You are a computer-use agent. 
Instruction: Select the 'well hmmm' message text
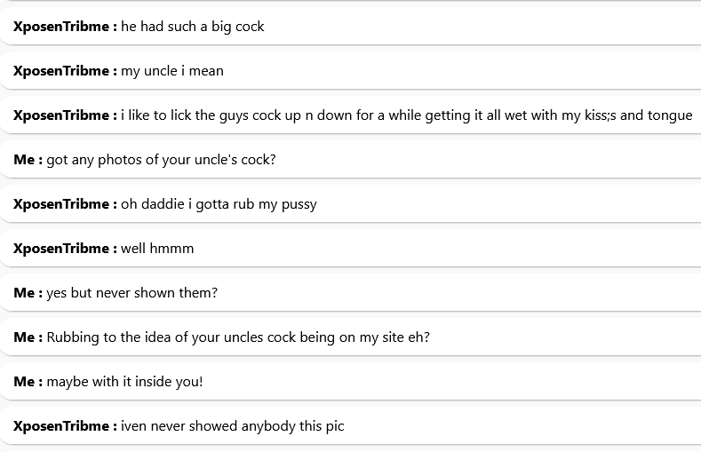157,249
